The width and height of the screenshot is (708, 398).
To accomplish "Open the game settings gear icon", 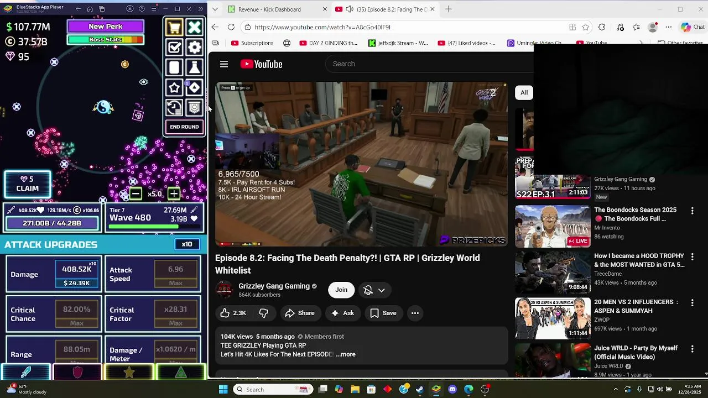I will coord(194,48).
